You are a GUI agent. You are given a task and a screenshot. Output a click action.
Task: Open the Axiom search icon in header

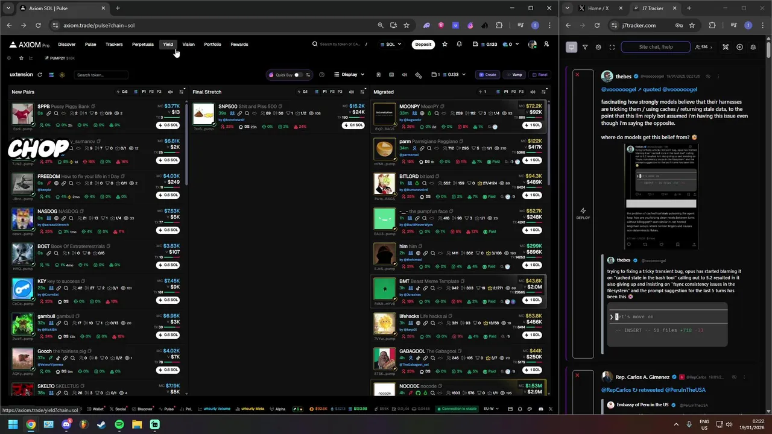pos(315,44)
